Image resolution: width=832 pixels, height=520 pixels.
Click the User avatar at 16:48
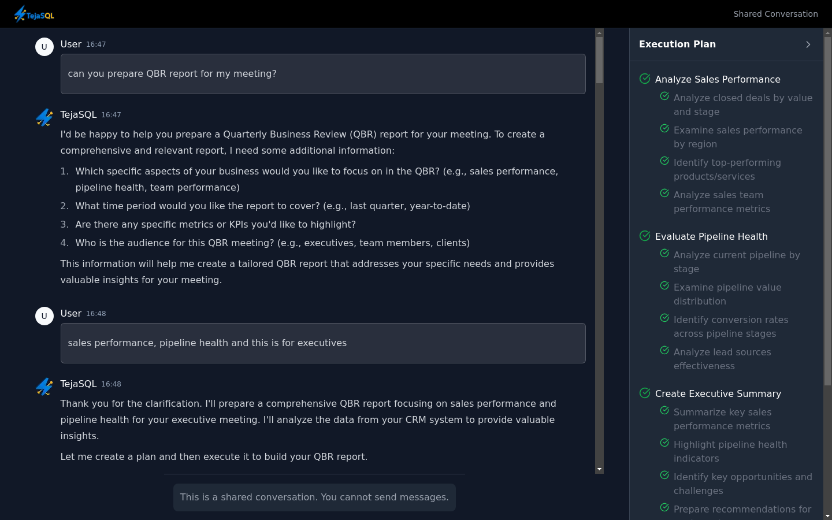(x=44, y=316)
